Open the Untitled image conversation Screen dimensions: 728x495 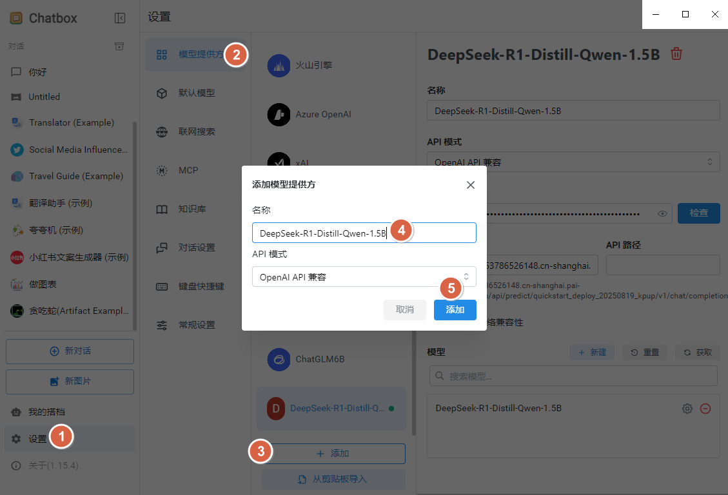(x=70, y=97)
